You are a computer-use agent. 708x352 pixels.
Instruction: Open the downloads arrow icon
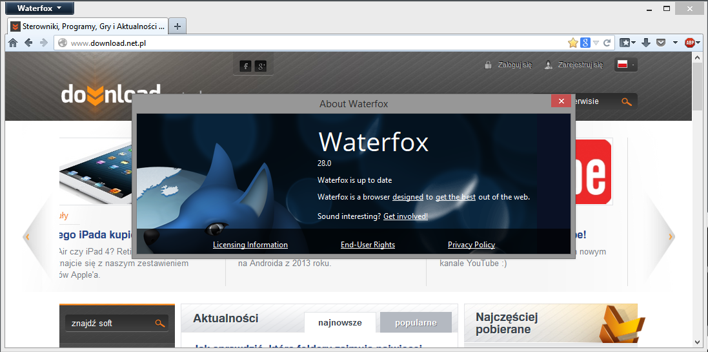coord(645,43)
